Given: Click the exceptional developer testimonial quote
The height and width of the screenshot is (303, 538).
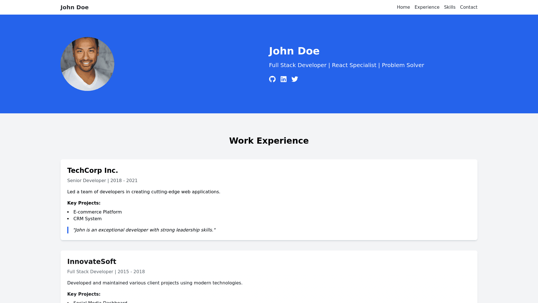Looking at the screenshot, I should click(144, 230).
